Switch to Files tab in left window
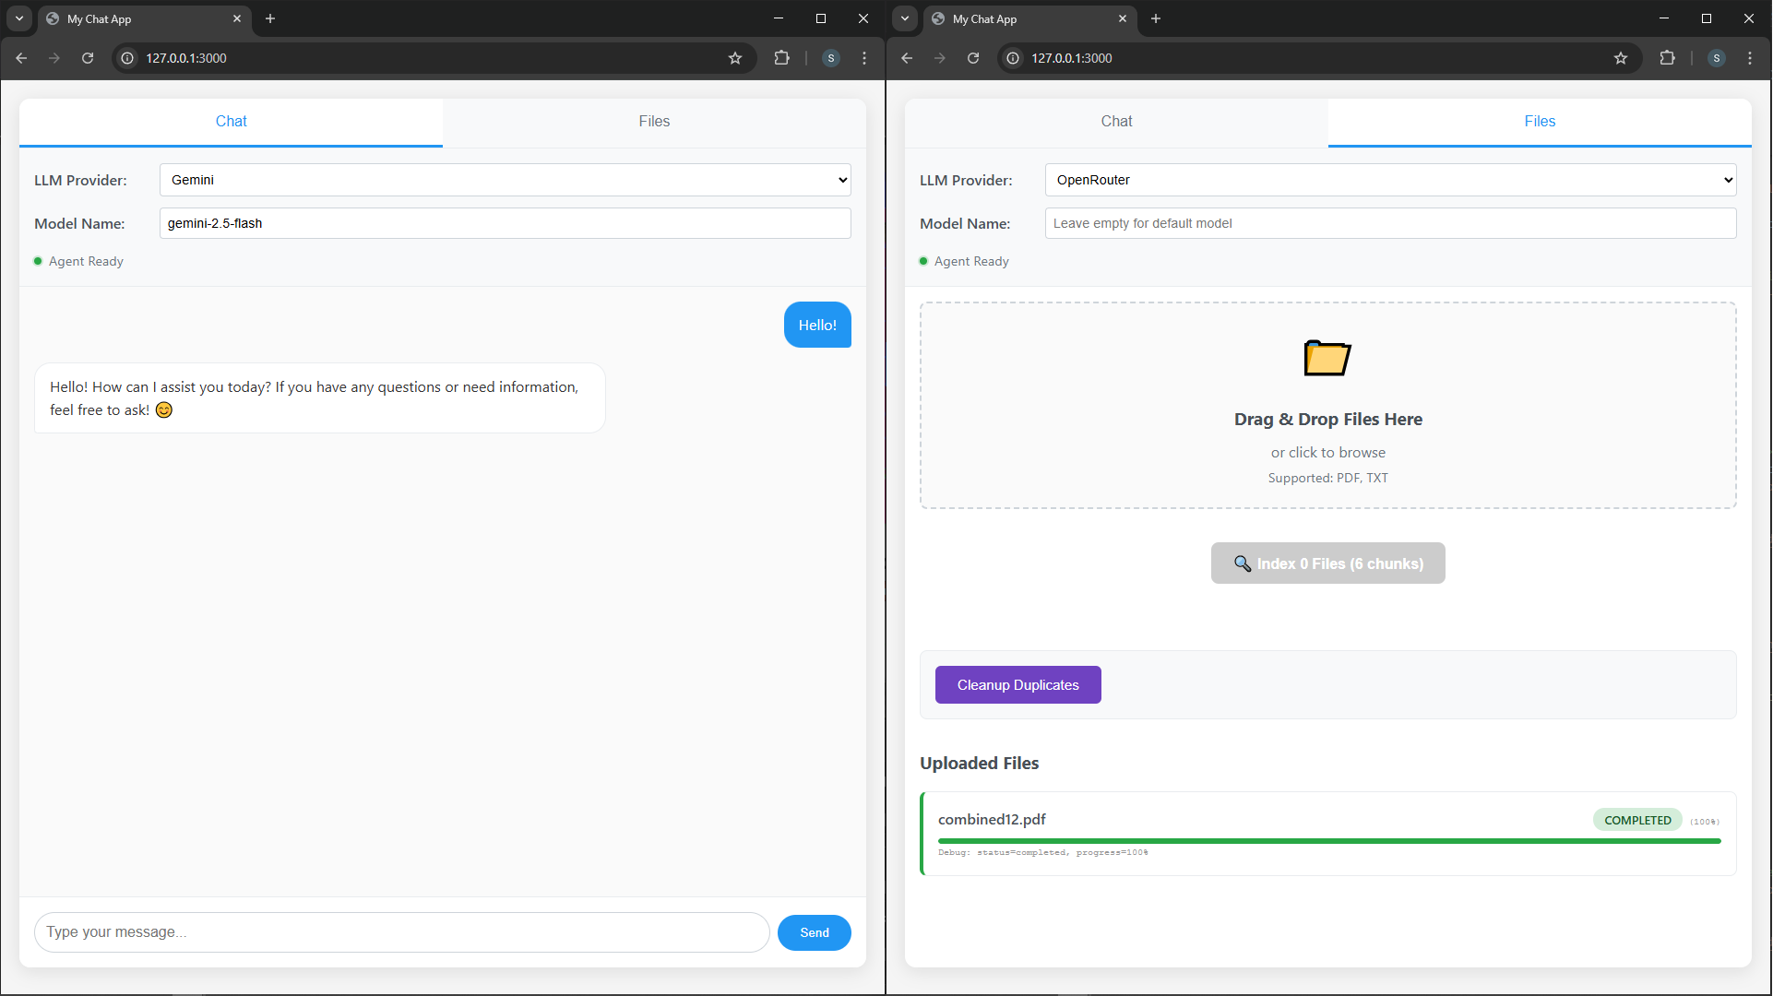This screenshot has height=996, width=1773. coord(654,122)
